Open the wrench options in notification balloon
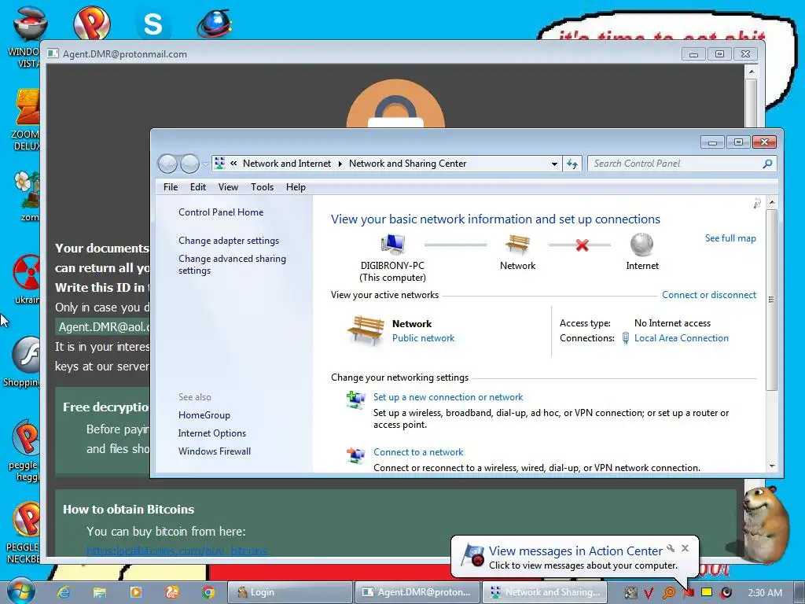Screen dimensions: 805x604 (670, 548)
